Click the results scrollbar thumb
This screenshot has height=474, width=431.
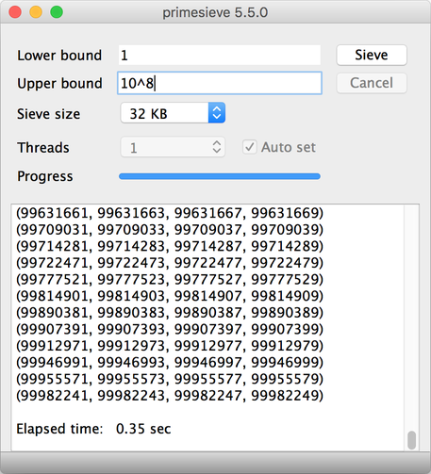click(x=411, y=440)
